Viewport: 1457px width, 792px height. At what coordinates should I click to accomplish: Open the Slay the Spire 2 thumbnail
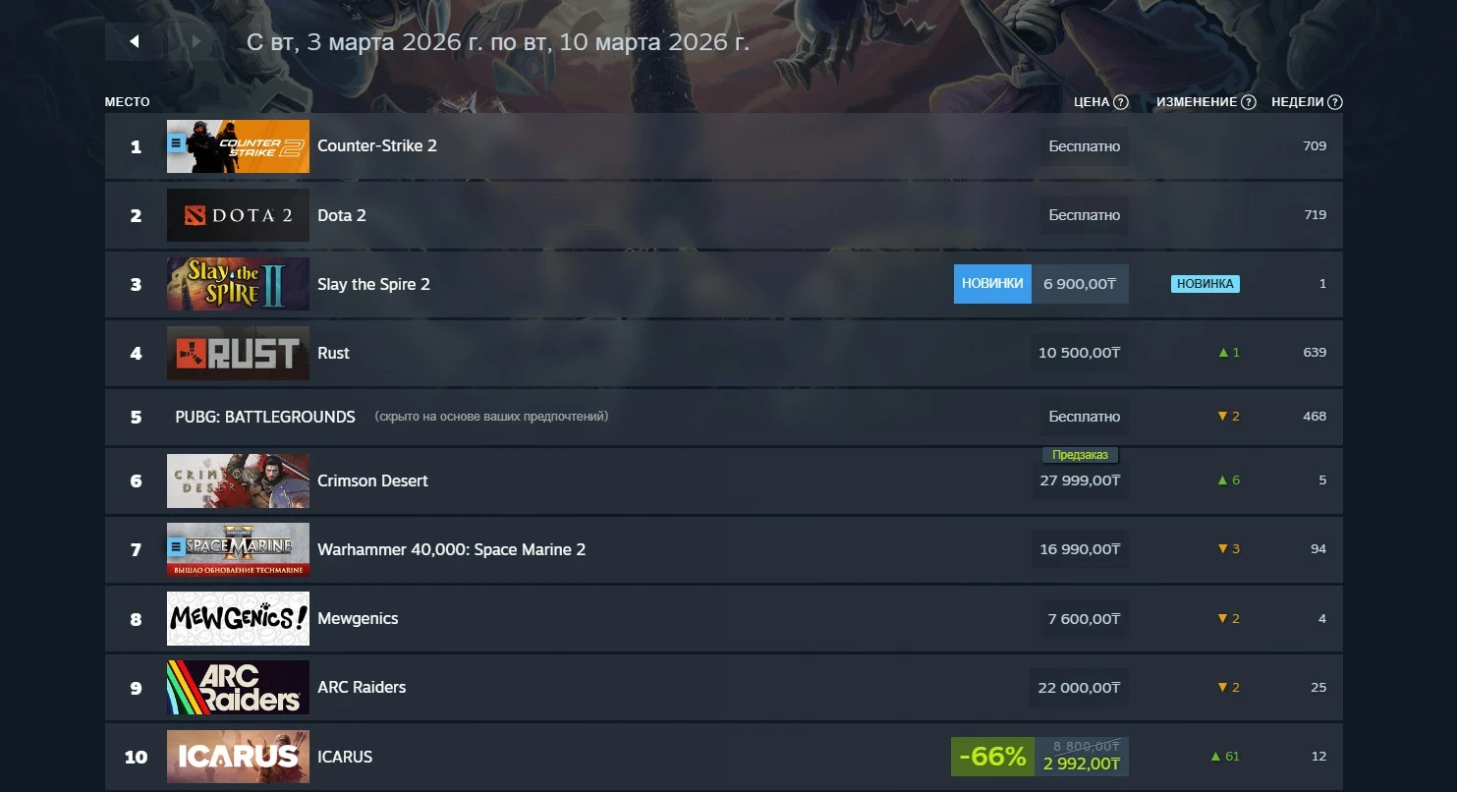[238, 284]
